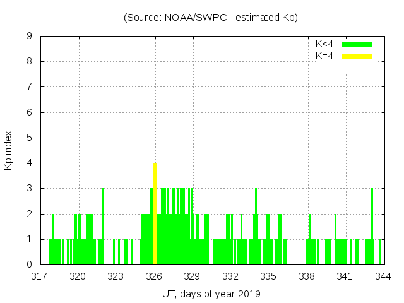Viewport: 404px width, 303px height.
Task: Click the yellow Kp 4 bar at day 326
Action: tap(155, 215)
